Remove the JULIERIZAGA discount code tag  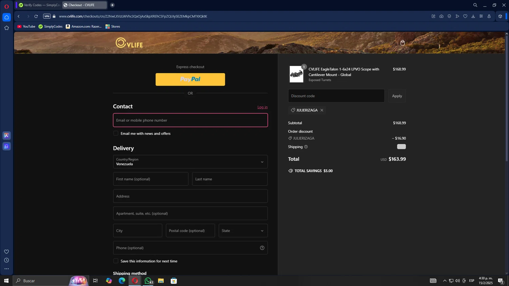coord(322,110)
